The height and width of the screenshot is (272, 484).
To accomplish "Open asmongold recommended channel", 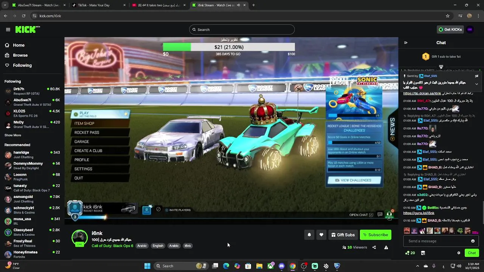I will click(x=32, y=199).
